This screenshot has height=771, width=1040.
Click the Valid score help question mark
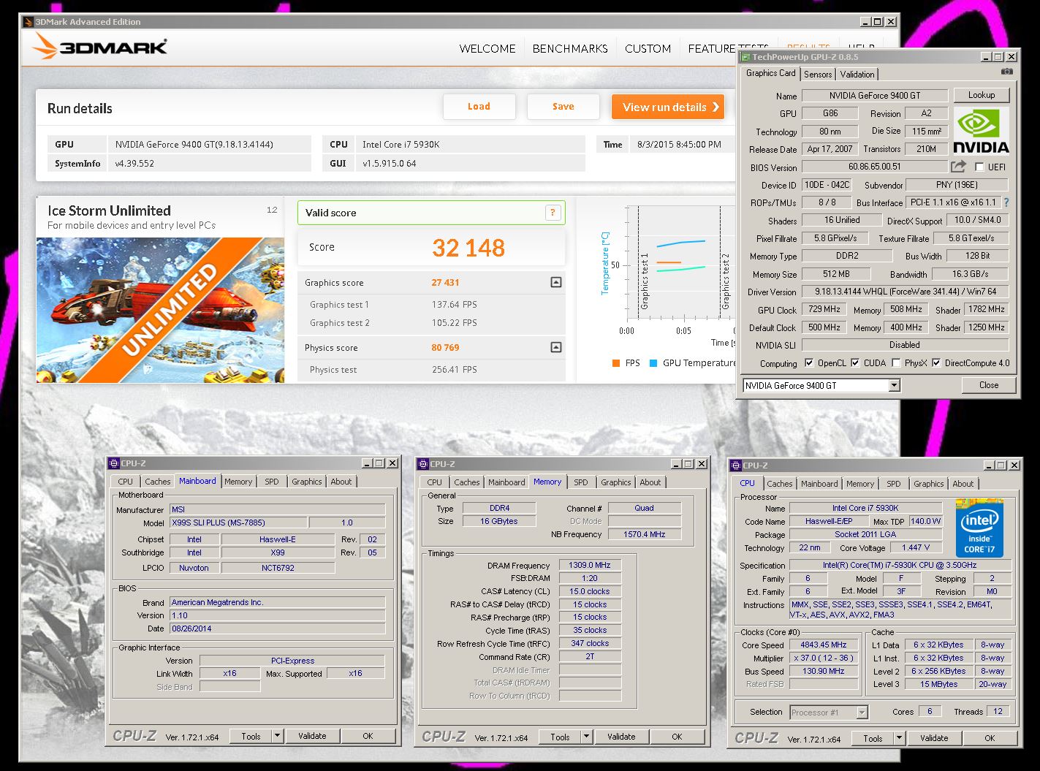coord(553,213)
